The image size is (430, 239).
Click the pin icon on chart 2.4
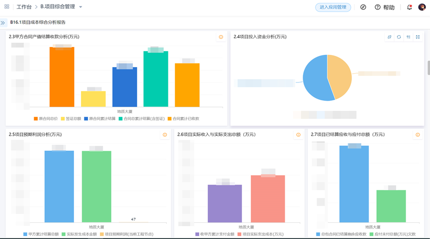[390, 37]
